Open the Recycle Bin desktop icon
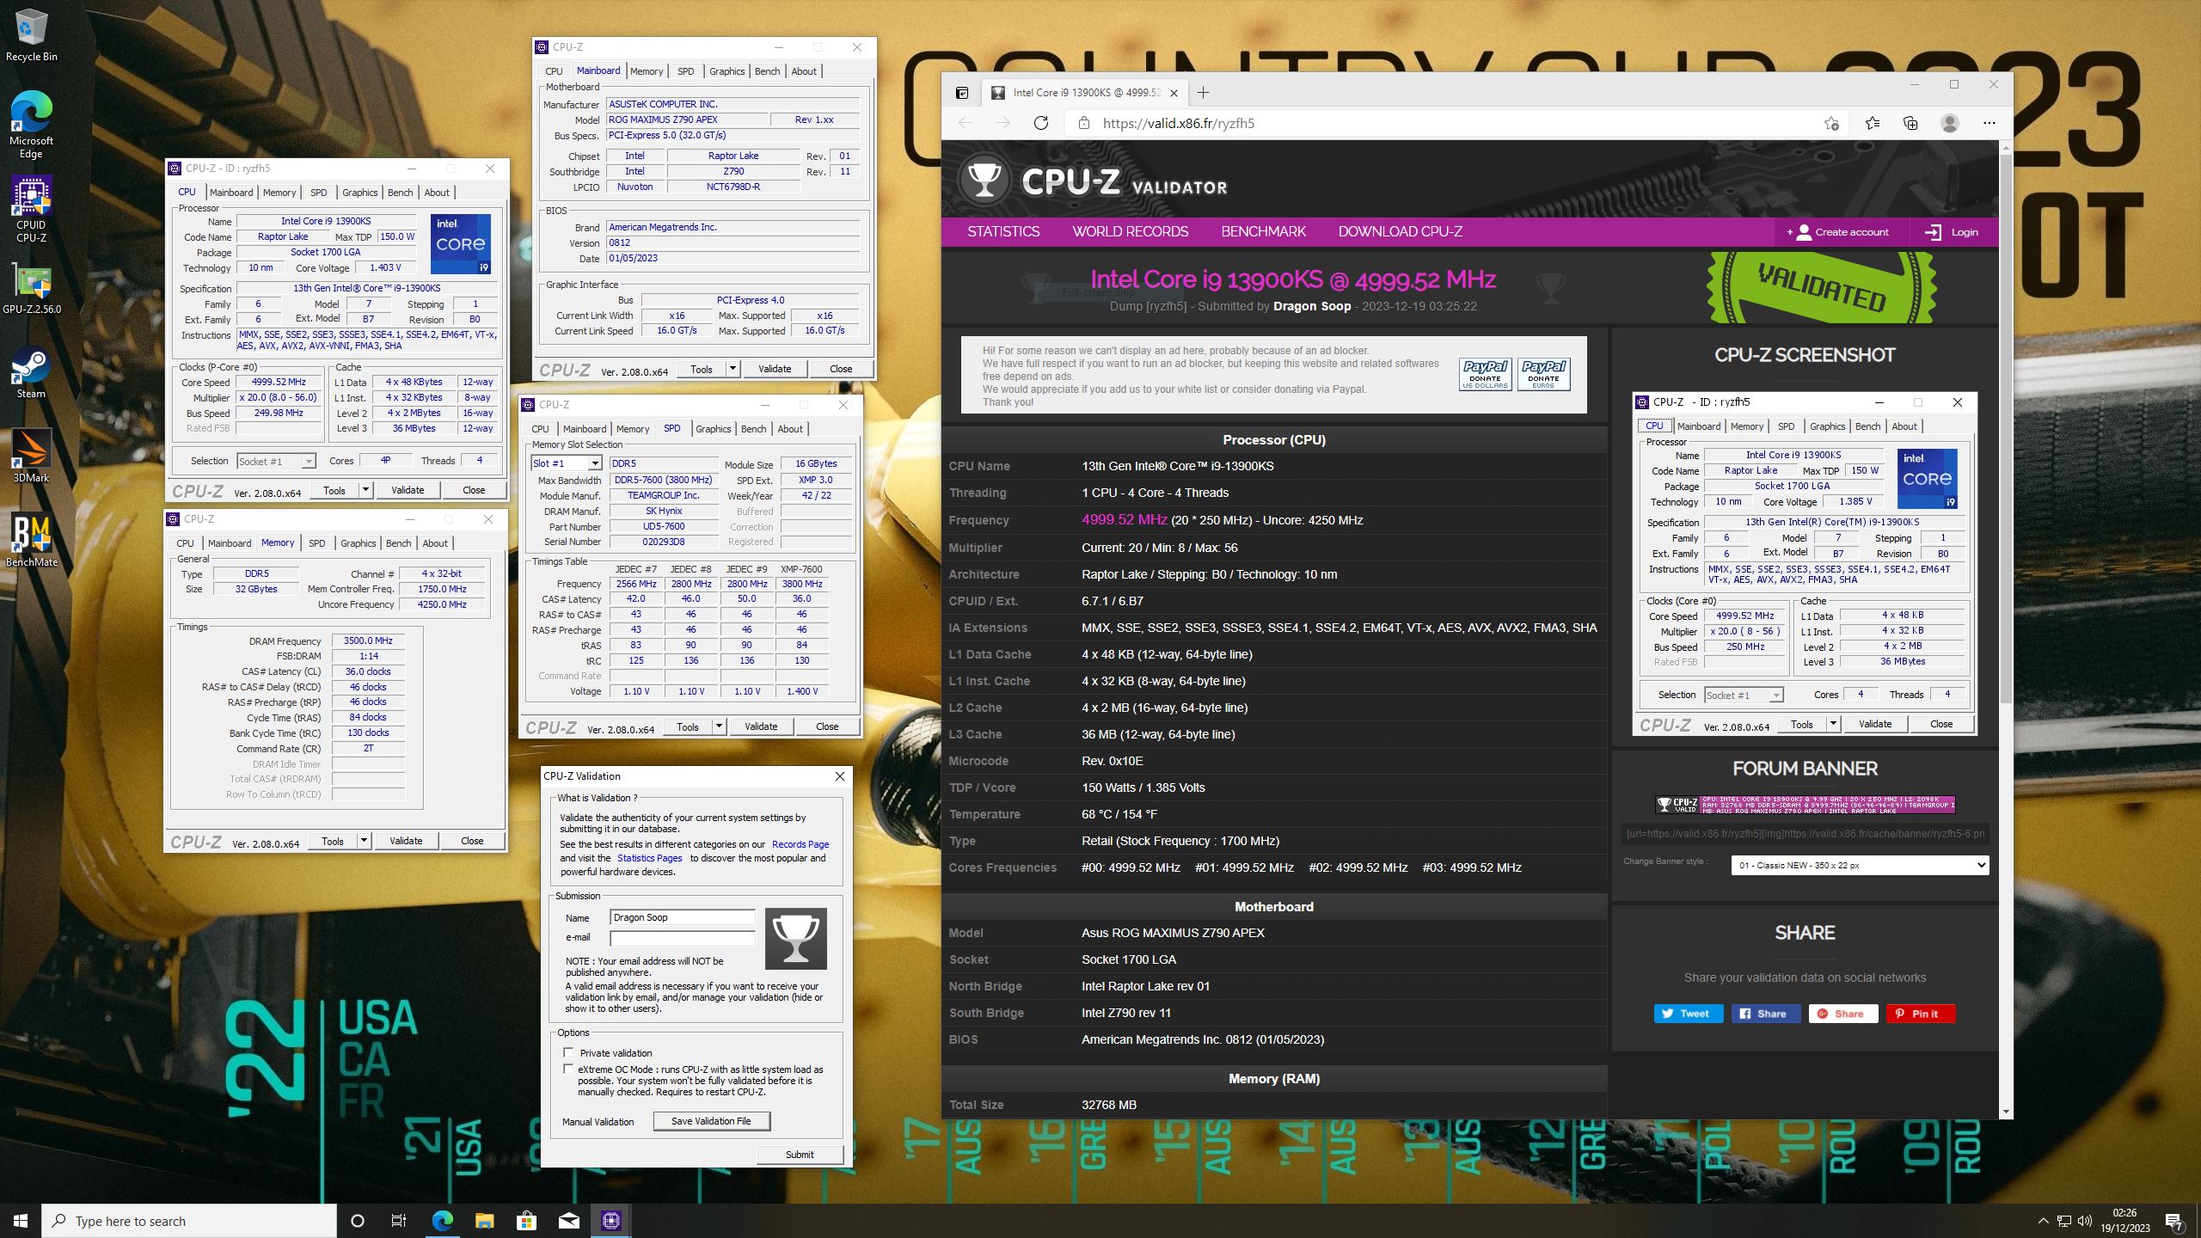Screen dimensions: 2201x1238 (31, 36)
